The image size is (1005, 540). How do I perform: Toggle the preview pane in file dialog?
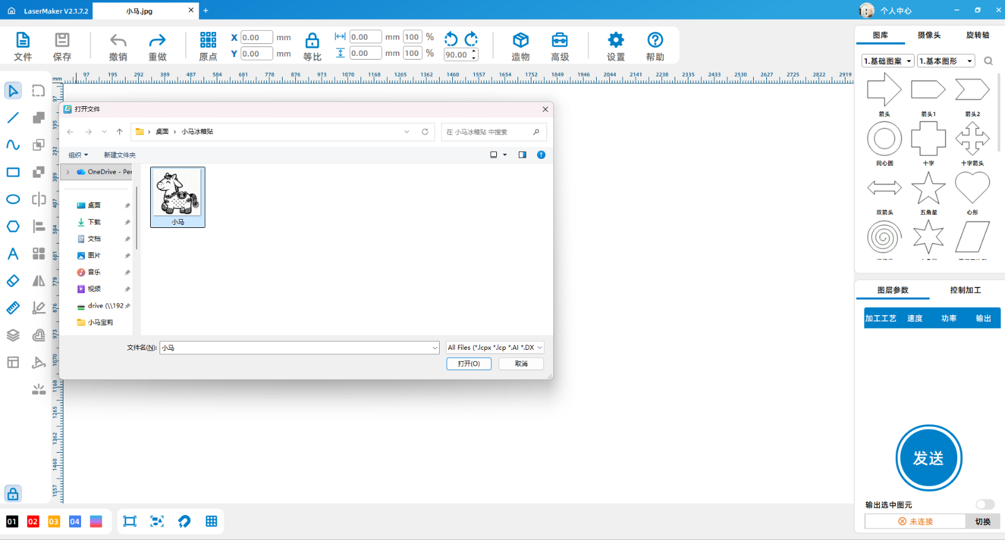[x=522, y=154]
